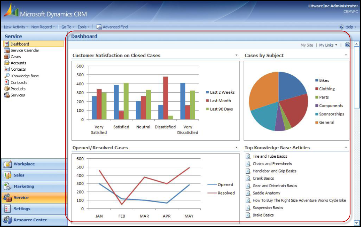Open Opened/Resolved Cases web part menu arrow

click(x=236, y=148)
